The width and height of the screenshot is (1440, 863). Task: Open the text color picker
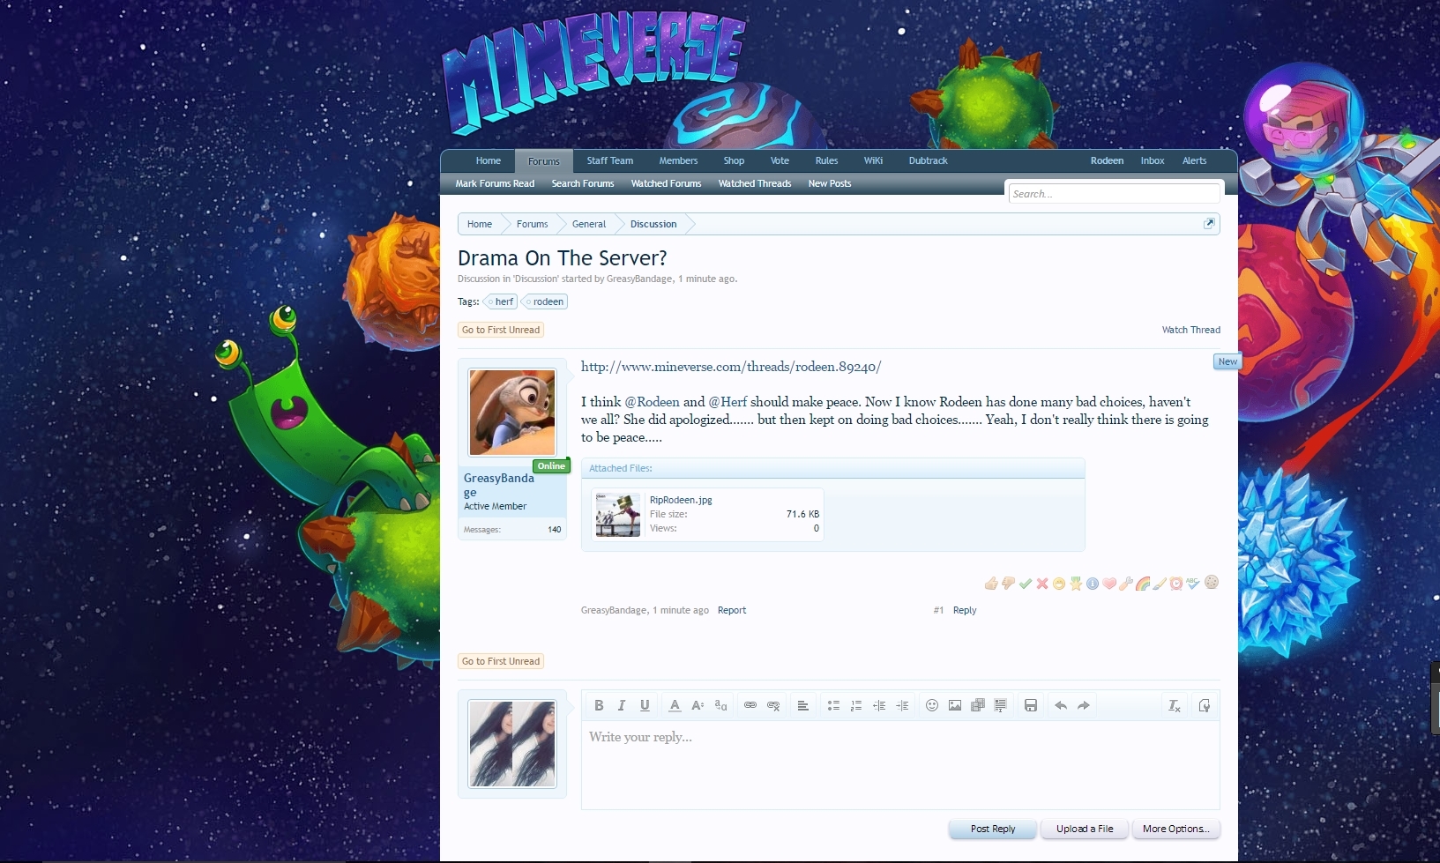click(x=675, y=705)
